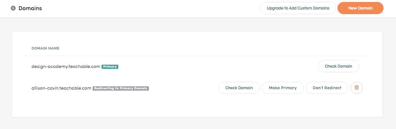The height and width of the screenshot is (129, 396).
Task: Click the DOMAIN NAME column header
Action: [x=45, y=48]
